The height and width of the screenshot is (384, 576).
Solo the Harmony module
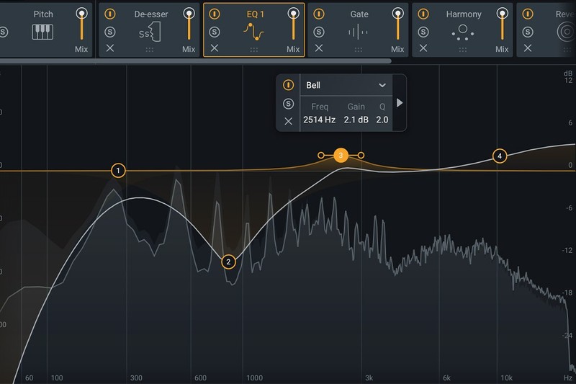[x=423, y=32]
